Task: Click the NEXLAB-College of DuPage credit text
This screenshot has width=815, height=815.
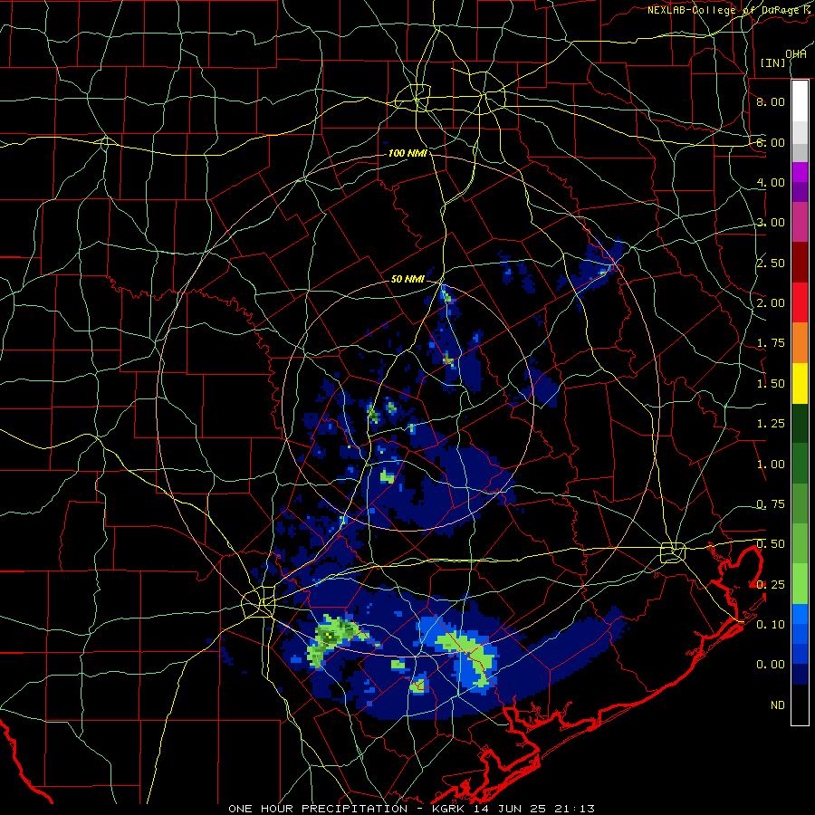Action: coord(731,10)
